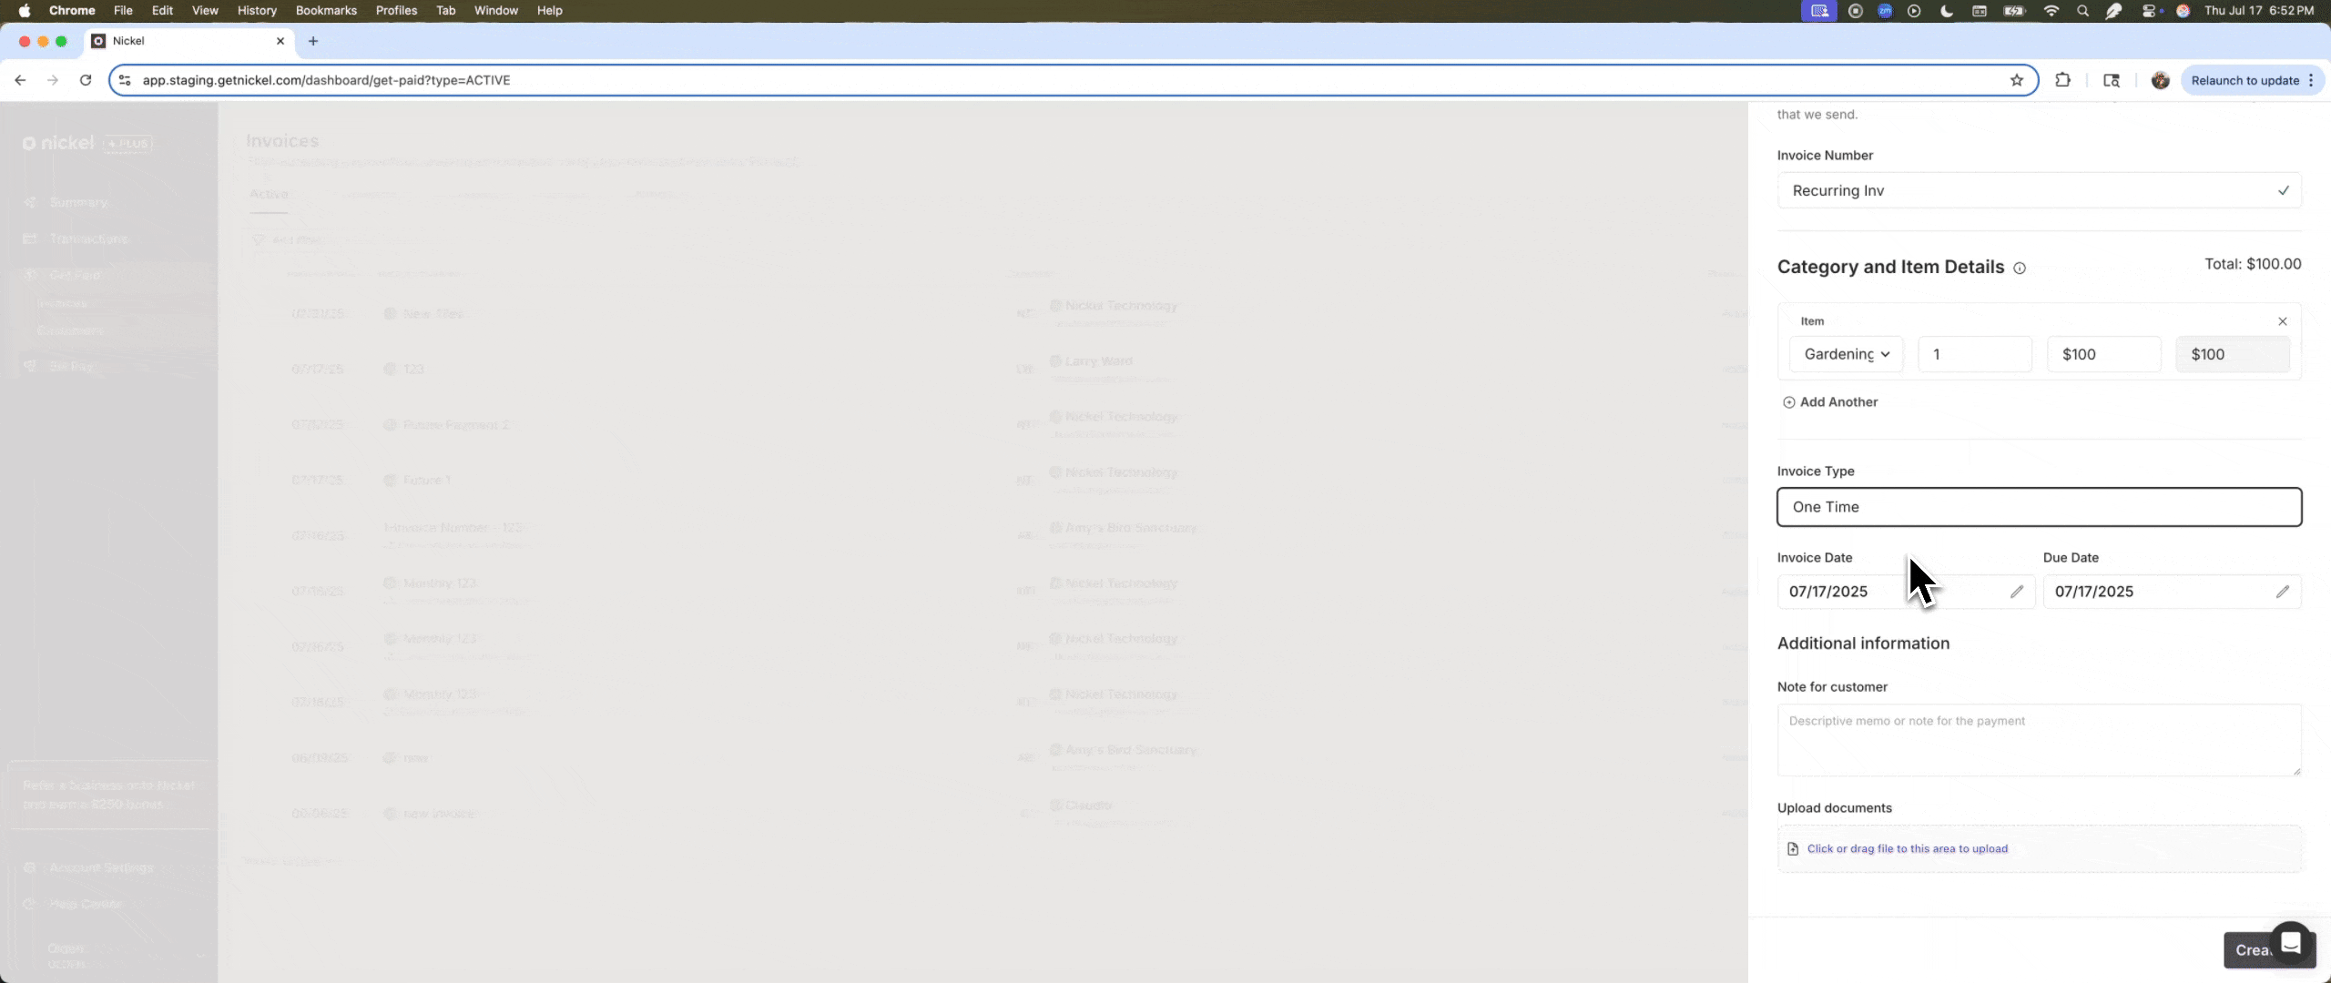
Task: Remove the item row with the X icon
Action: coord(2282,321)
